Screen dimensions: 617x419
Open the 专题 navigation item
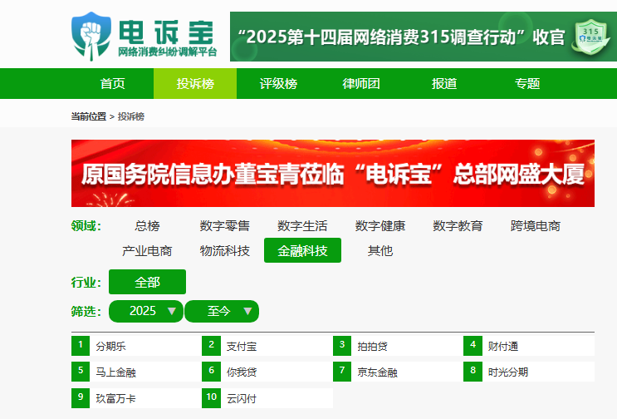pos(527,83)
